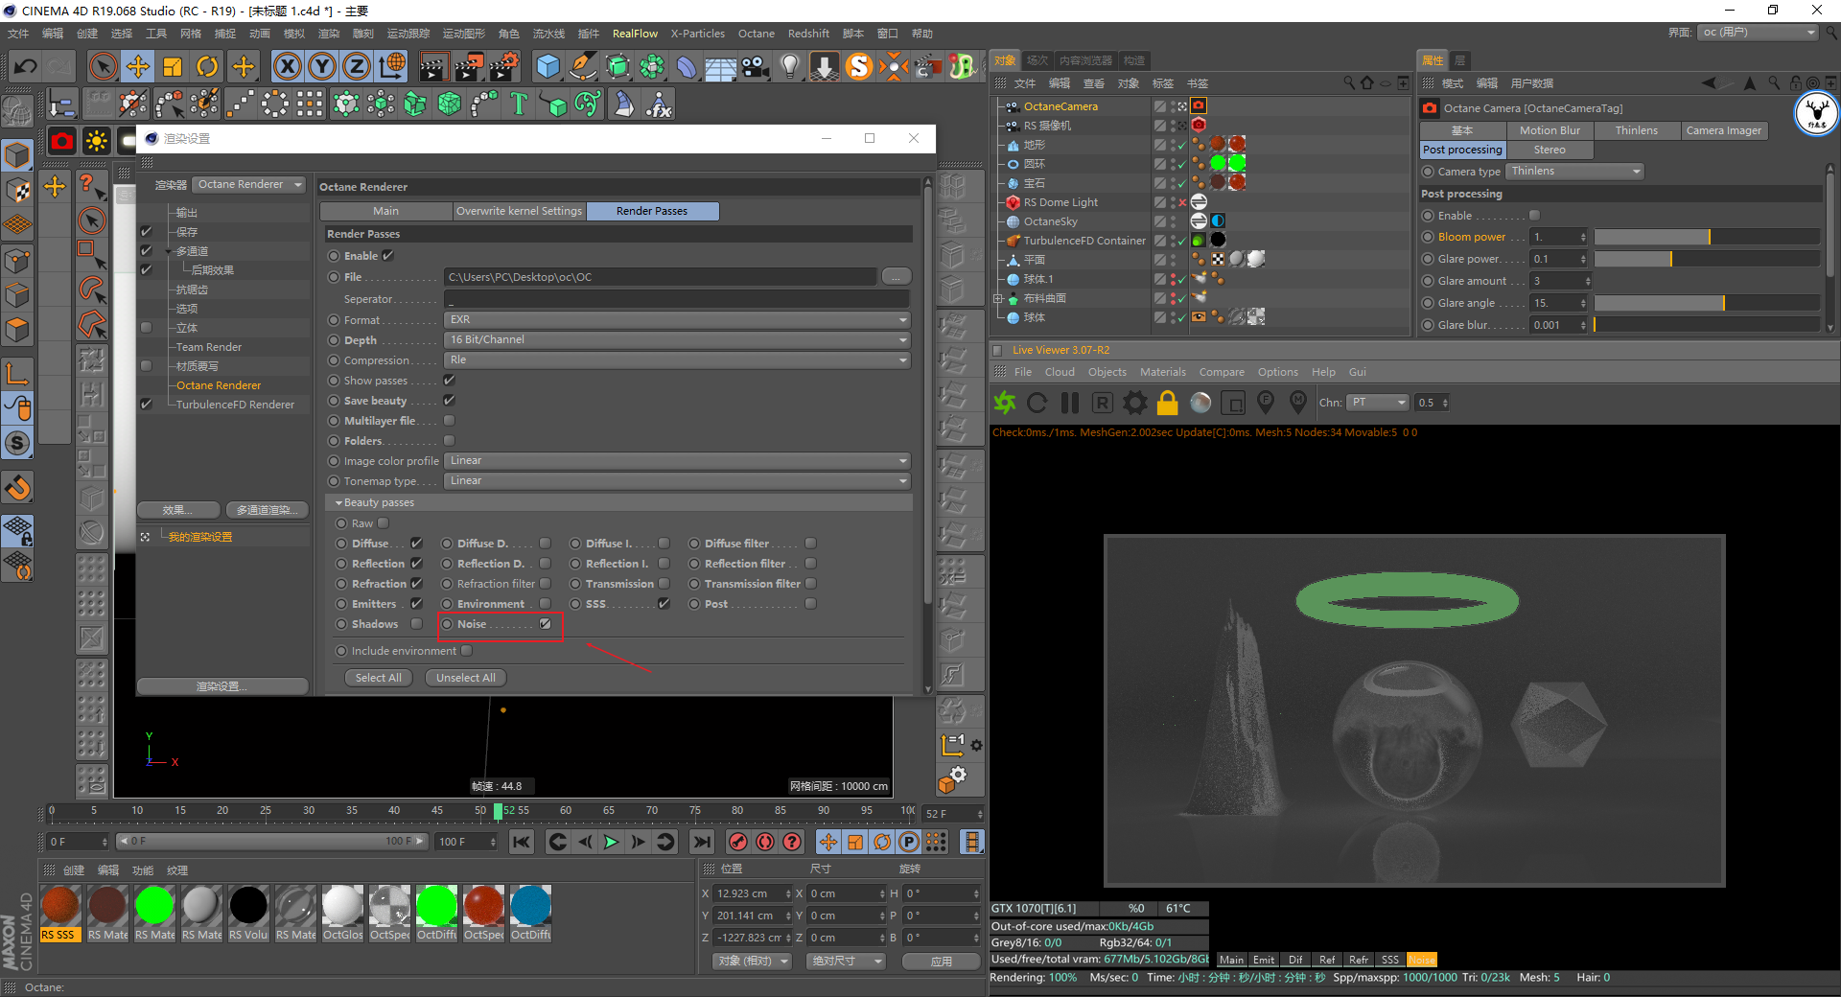Toggle the Z axis lock
Viewport: 1841px width, 997px height.
pos(357,66)
